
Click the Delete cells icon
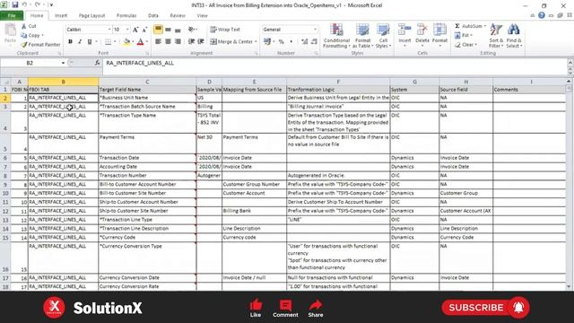pyautogui.click(x=422, y=30)
